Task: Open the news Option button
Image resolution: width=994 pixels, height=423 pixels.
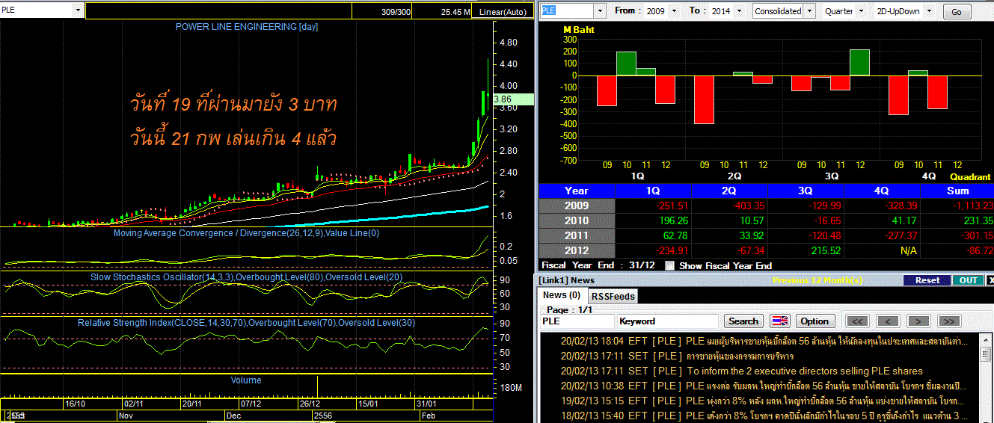Action: 814,321
